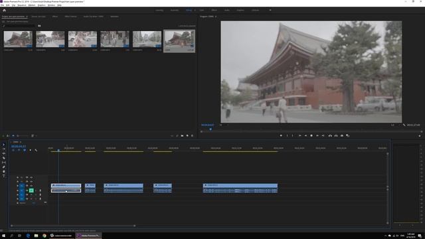Select the Slip tool

[x=4, y=162]
